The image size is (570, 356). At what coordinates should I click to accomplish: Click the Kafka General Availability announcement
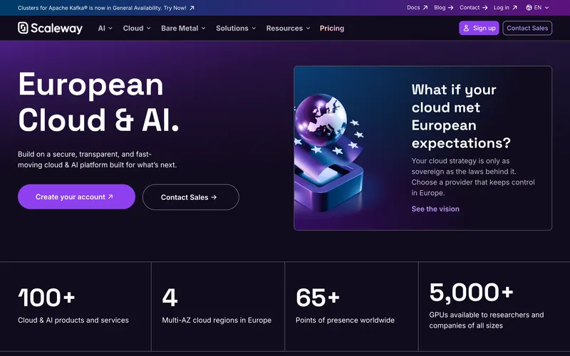105,8
